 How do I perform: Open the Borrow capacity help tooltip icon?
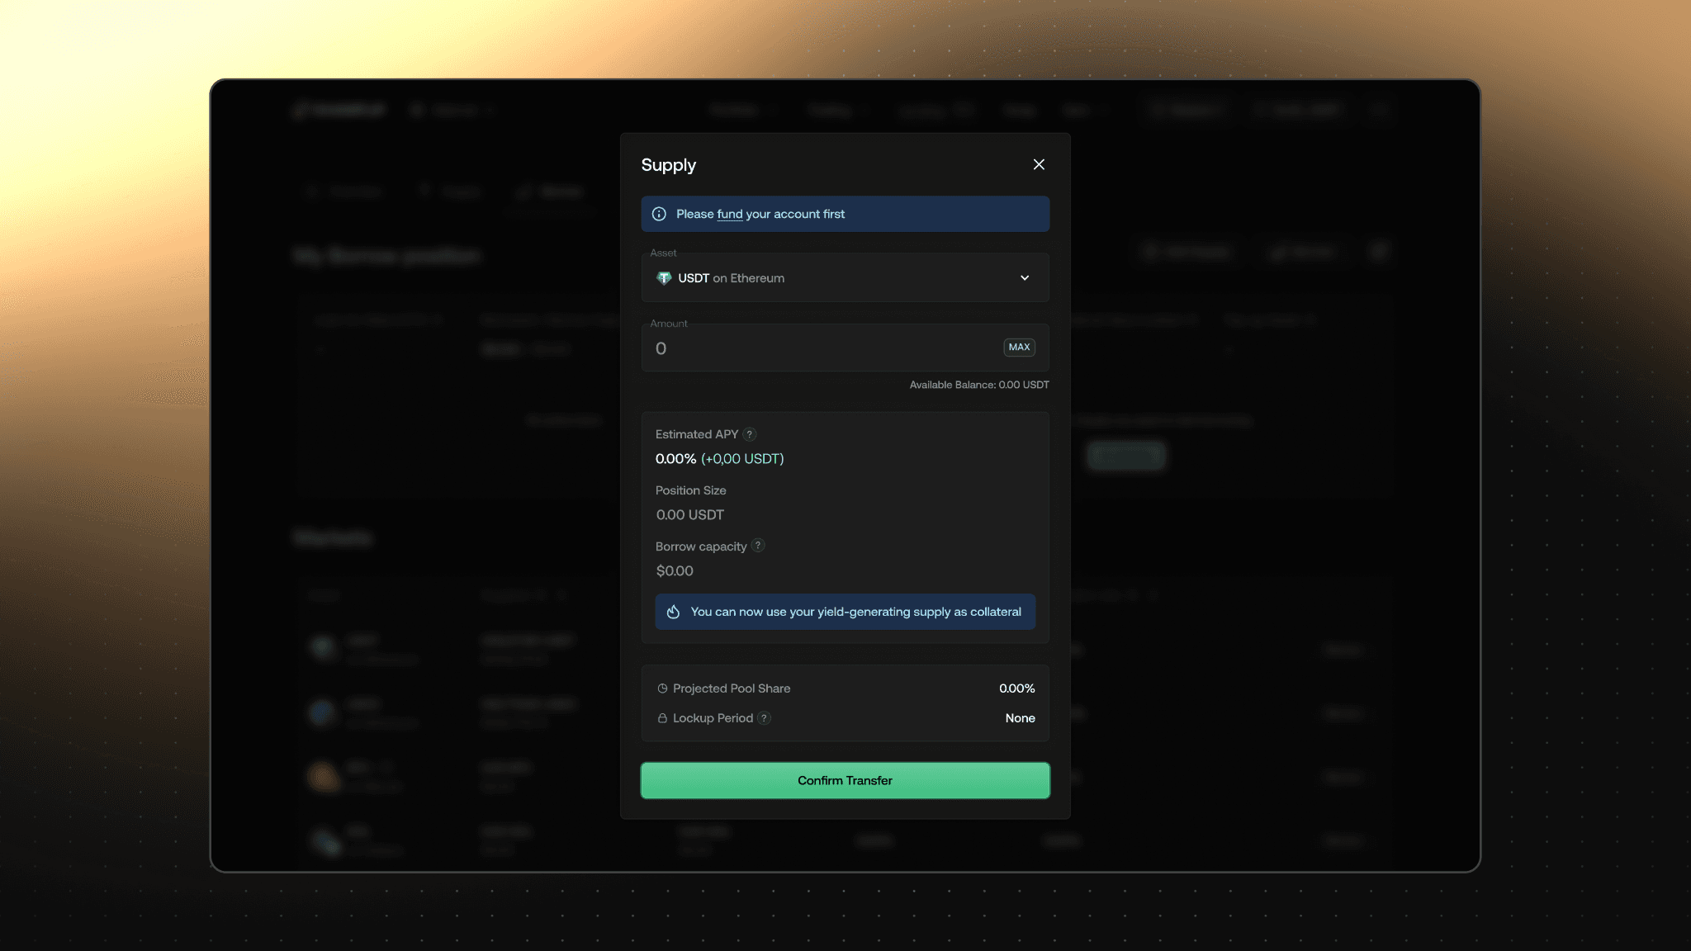(758, 546)
